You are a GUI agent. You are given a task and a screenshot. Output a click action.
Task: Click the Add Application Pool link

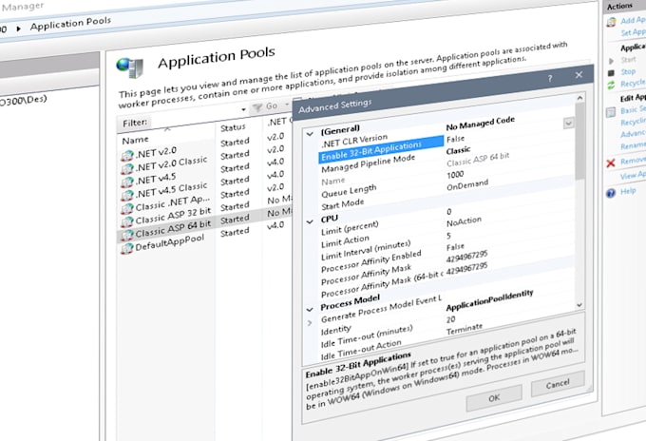634,20
